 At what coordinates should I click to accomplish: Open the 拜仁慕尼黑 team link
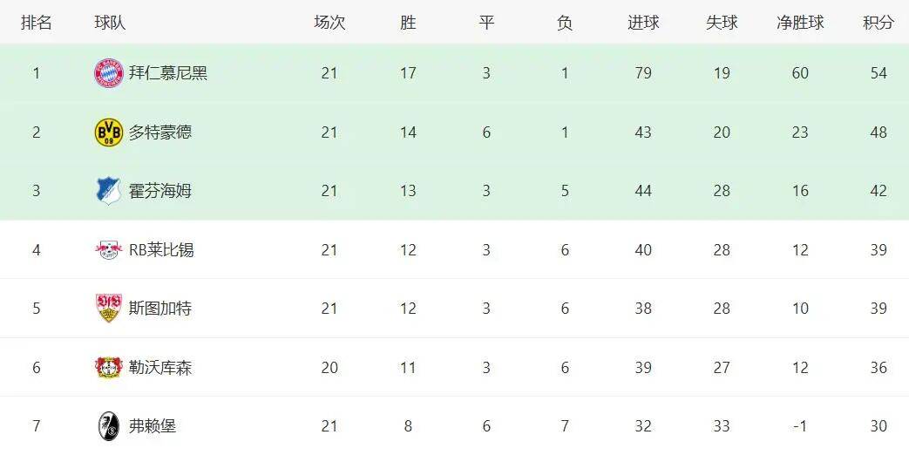[168, 73]
